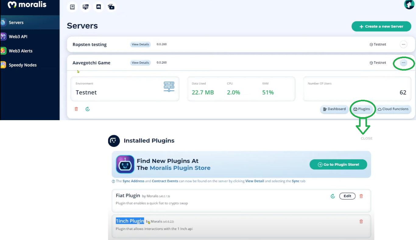Open the Servers section in sidebar
416x240 pixels.
click(30, 23)
